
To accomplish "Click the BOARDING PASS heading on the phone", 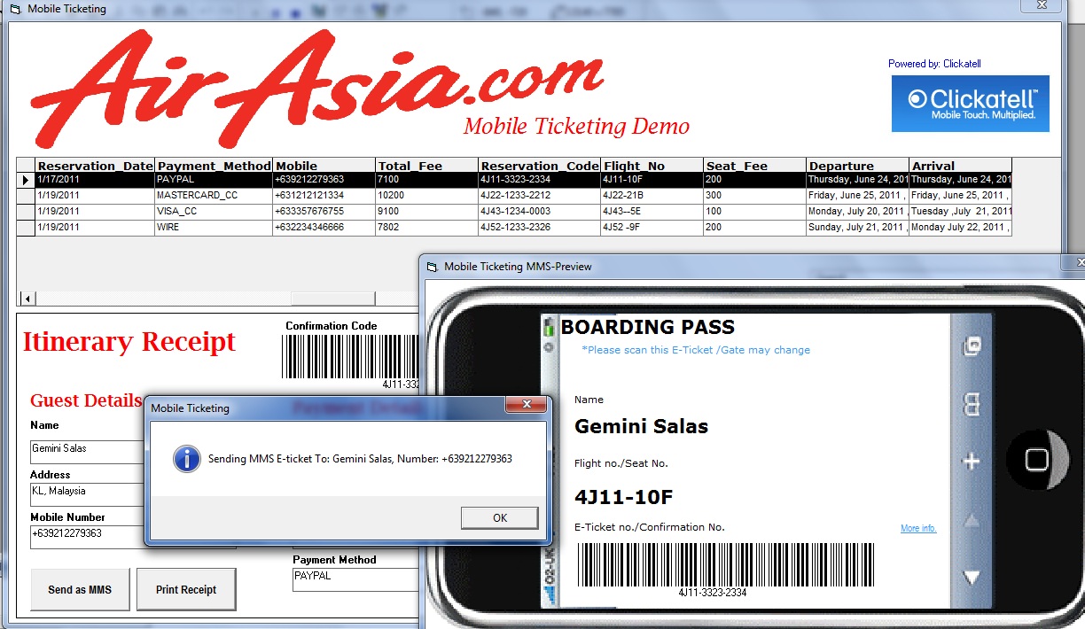I will (x=648, y=327).
